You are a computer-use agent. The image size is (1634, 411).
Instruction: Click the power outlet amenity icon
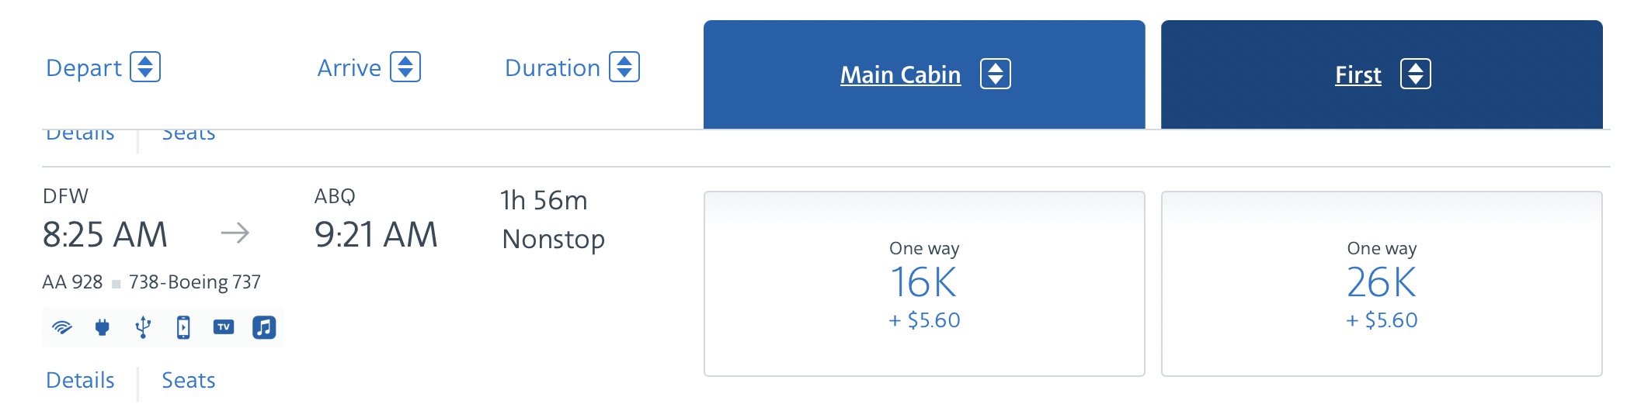[x=103, y=327]
